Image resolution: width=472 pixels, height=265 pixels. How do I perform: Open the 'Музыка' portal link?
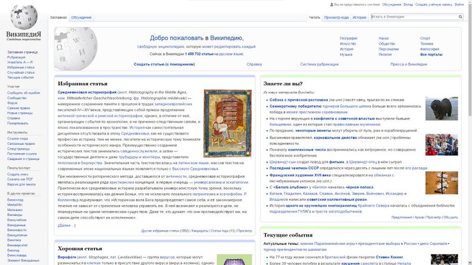[x=346, y=55]
